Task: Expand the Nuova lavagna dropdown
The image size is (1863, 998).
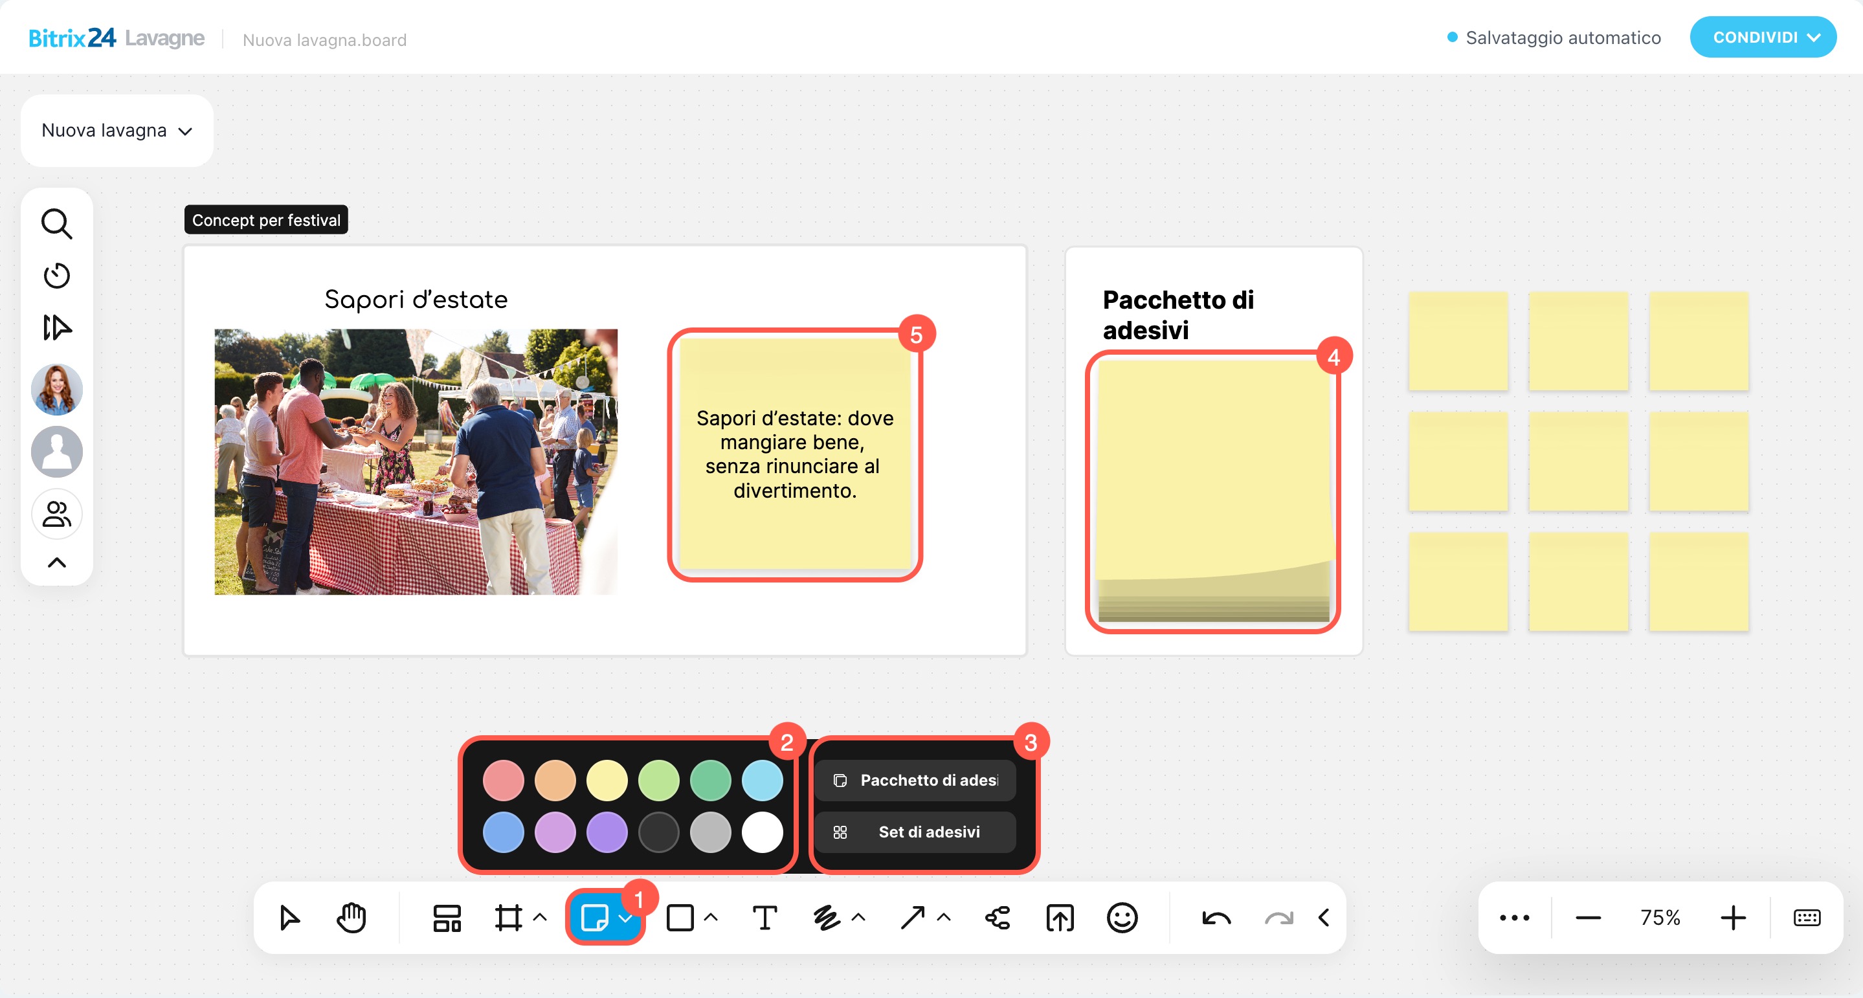Action: coord(117,131)
